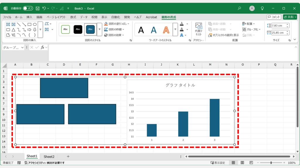This screenshot has height=168, width=300.
Task: Open the 代替テキスト alt text pane
Action: 199,29
